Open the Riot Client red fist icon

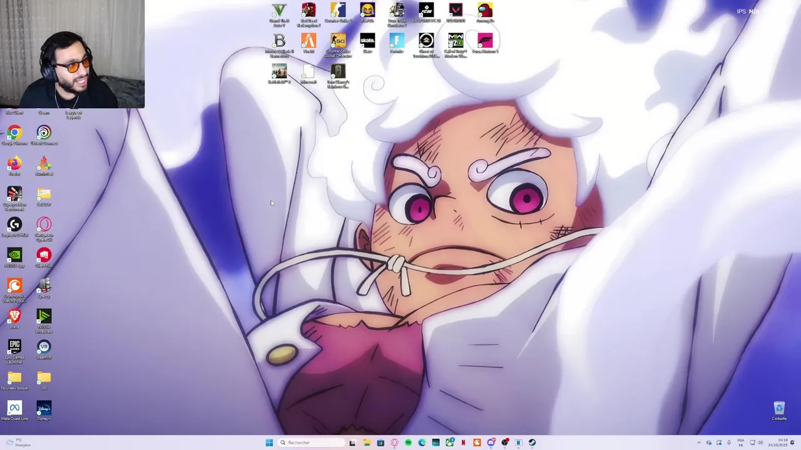click(x=44, y=257)
